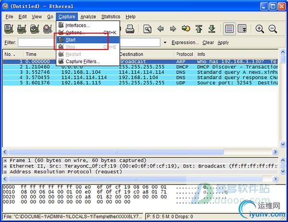The image size is (288, 222).
Task: Choose Capture Filters... menu entry
Action: click(83, 62)
